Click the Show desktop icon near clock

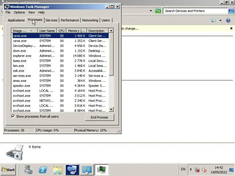click(231, 170)
